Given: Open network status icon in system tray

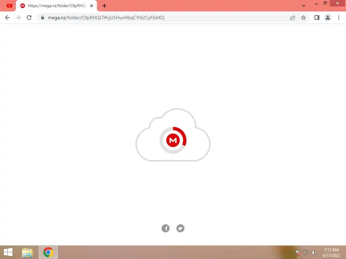Looking at the screenshot, I should [306, 252].
